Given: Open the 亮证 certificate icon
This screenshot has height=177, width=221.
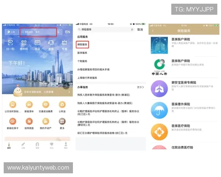Looking at the screenshot, I should pyautogui.click(x=37, y=43).
